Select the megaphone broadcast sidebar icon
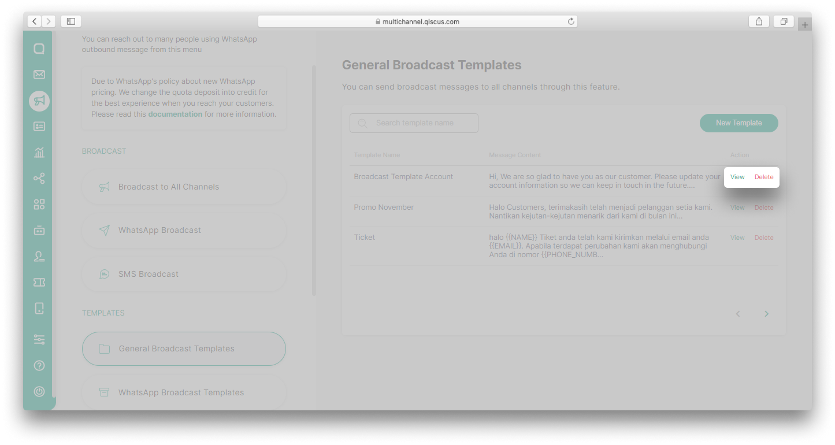This screenshot has height=445, width=835. tap(39, 101)
